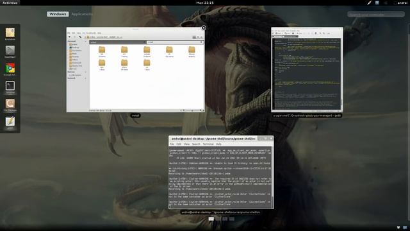Collapse the Personal section in file manager
Image resolution: width=410 pixels, height=231 pixels.
(85, 41)
